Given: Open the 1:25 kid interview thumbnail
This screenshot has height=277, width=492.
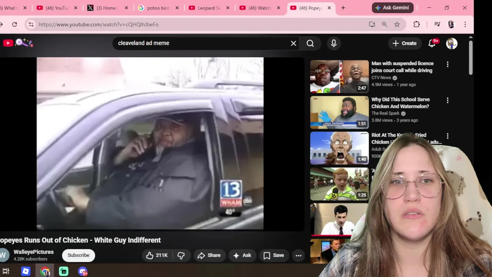Looking at the screenshot, I should point(339,184).
